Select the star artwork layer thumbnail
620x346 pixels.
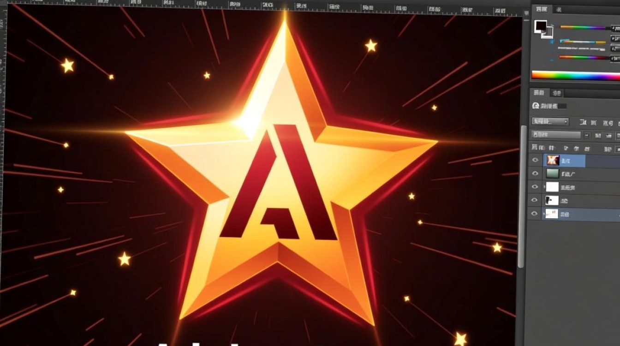(x=552, y=161)
